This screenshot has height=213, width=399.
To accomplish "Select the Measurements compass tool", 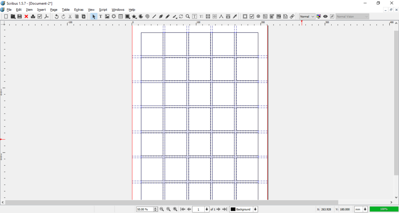I will pyautogui.click(x=221, y=16).
